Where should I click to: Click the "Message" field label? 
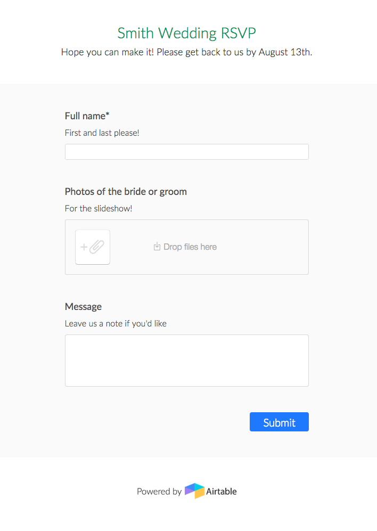coord(83,307)
